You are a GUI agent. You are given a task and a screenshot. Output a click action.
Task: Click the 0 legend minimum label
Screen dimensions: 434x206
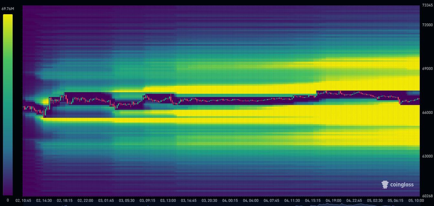[8, 201]
